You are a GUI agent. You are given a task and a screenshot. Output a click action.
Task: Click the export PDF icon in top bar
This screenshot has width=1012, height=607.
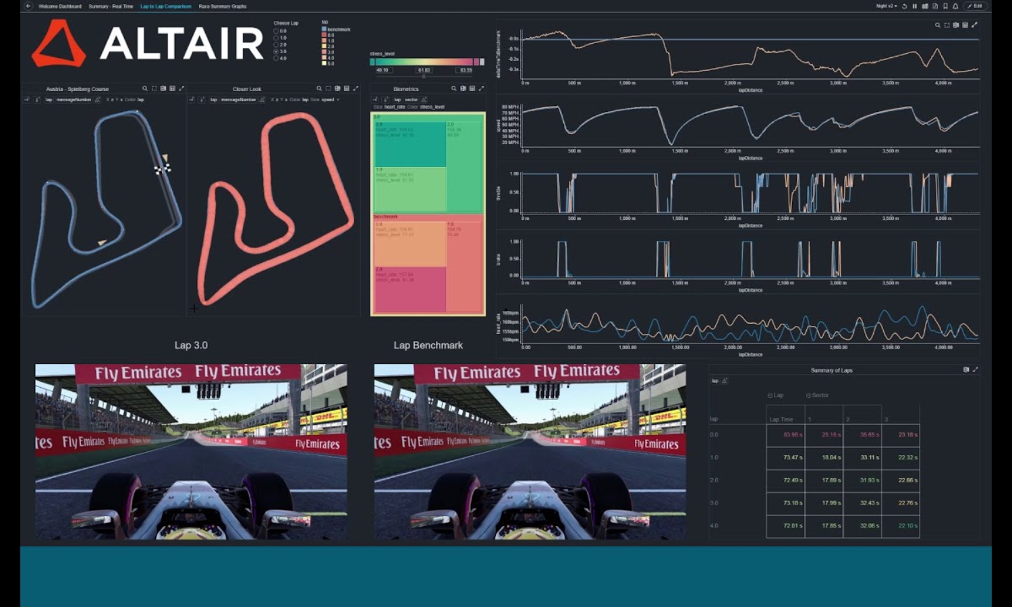point(935,6)
